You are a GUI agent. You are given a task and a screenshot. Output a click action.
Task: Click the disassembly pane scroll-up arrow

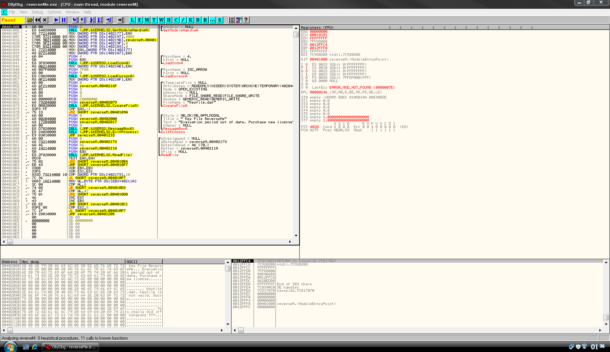pos(296,28)
